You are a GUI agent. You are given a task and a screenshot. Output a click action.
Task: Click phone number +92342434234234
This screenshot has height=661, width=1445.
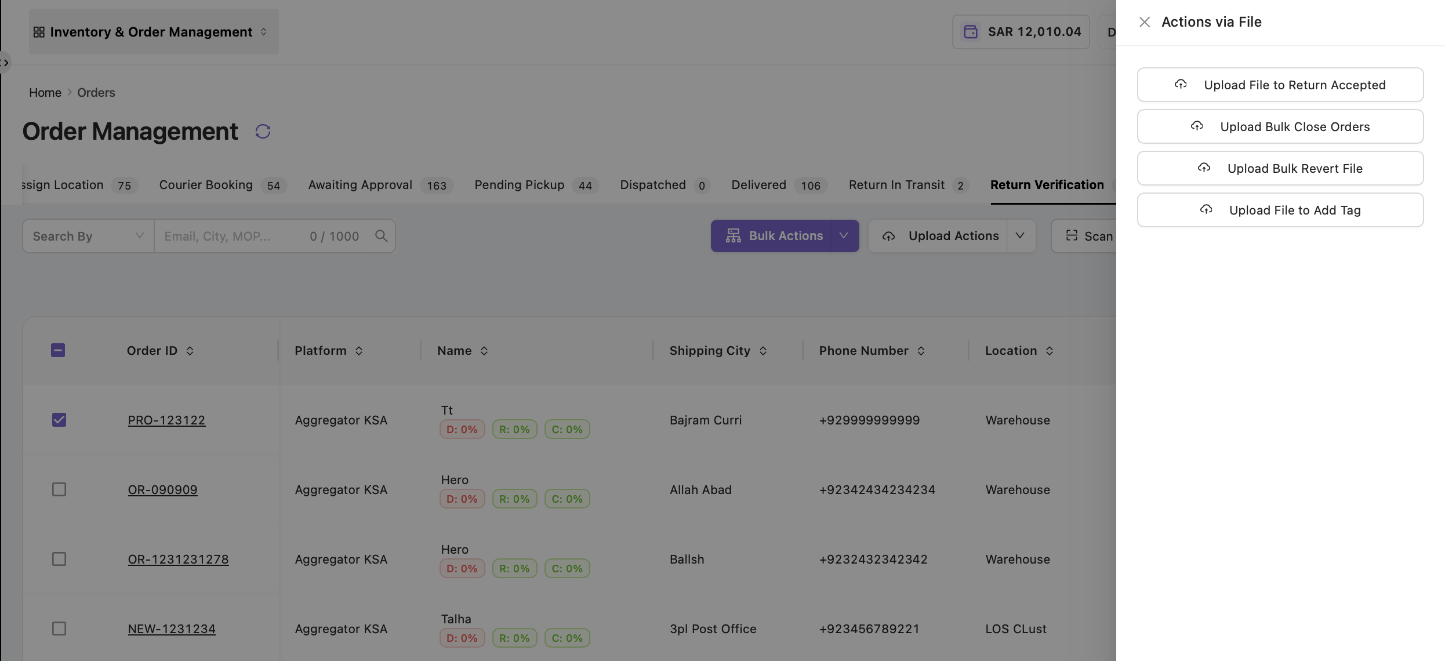(877, 490)
